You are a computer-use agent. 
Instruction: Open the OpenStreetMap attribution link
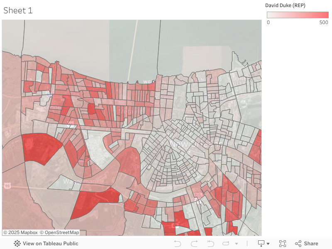point(59,232)
